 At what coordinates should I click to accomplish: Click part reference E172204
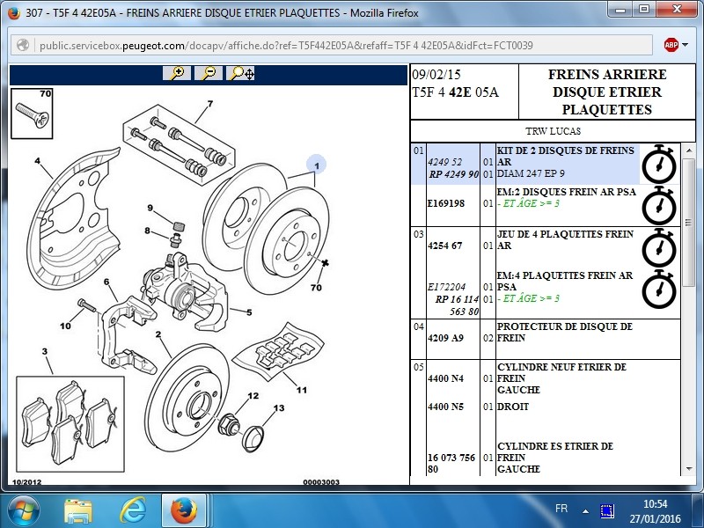point(447,287)
